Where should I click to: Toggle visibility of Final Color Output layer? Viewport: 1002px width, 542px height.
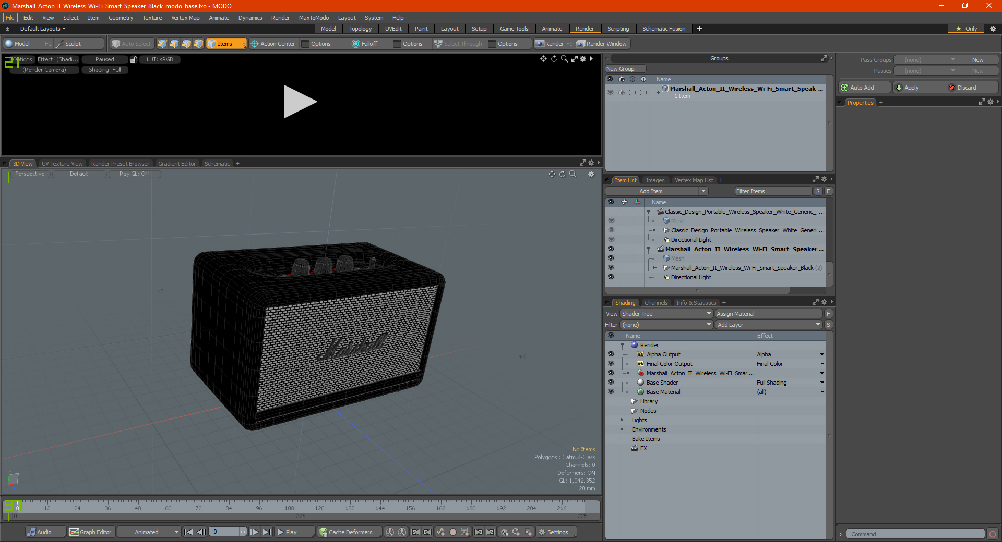pyautogui.click(x=611, y=364)
